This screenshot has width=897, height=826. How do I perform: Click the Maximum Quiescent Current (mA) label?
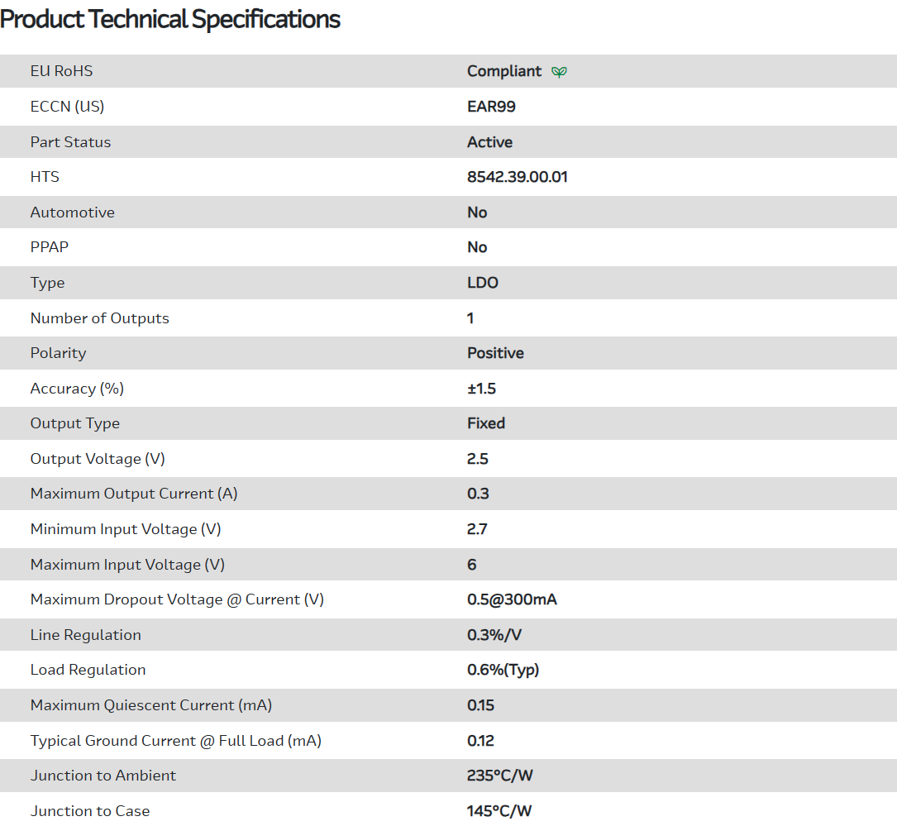151,705
